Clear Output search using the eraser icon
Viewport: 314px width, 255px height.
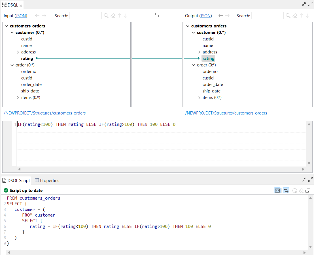(295, 16)
